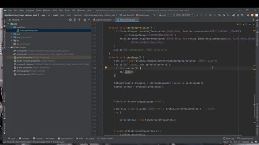Open the VCS menu
259x145 pixels.
tap(73, 10)
